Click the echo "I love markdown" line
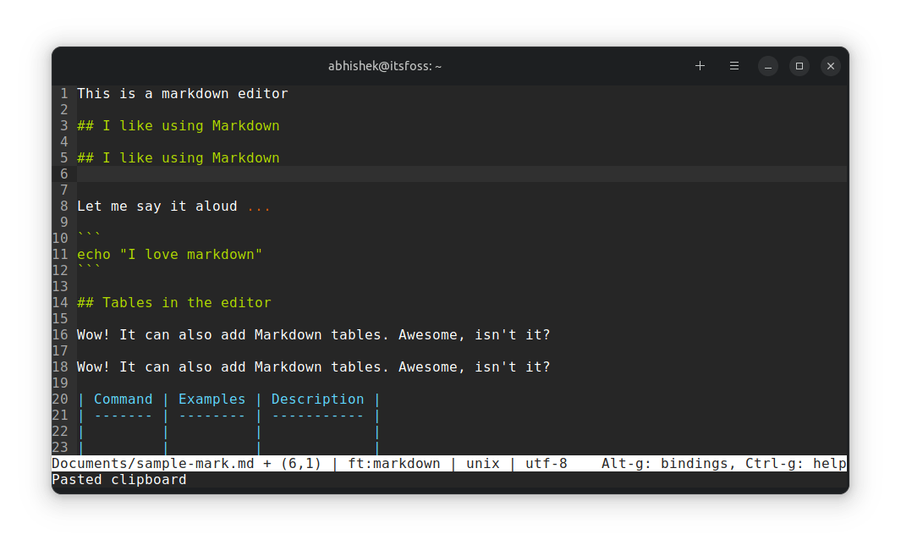The image size is (901, 551). point(169,255)
